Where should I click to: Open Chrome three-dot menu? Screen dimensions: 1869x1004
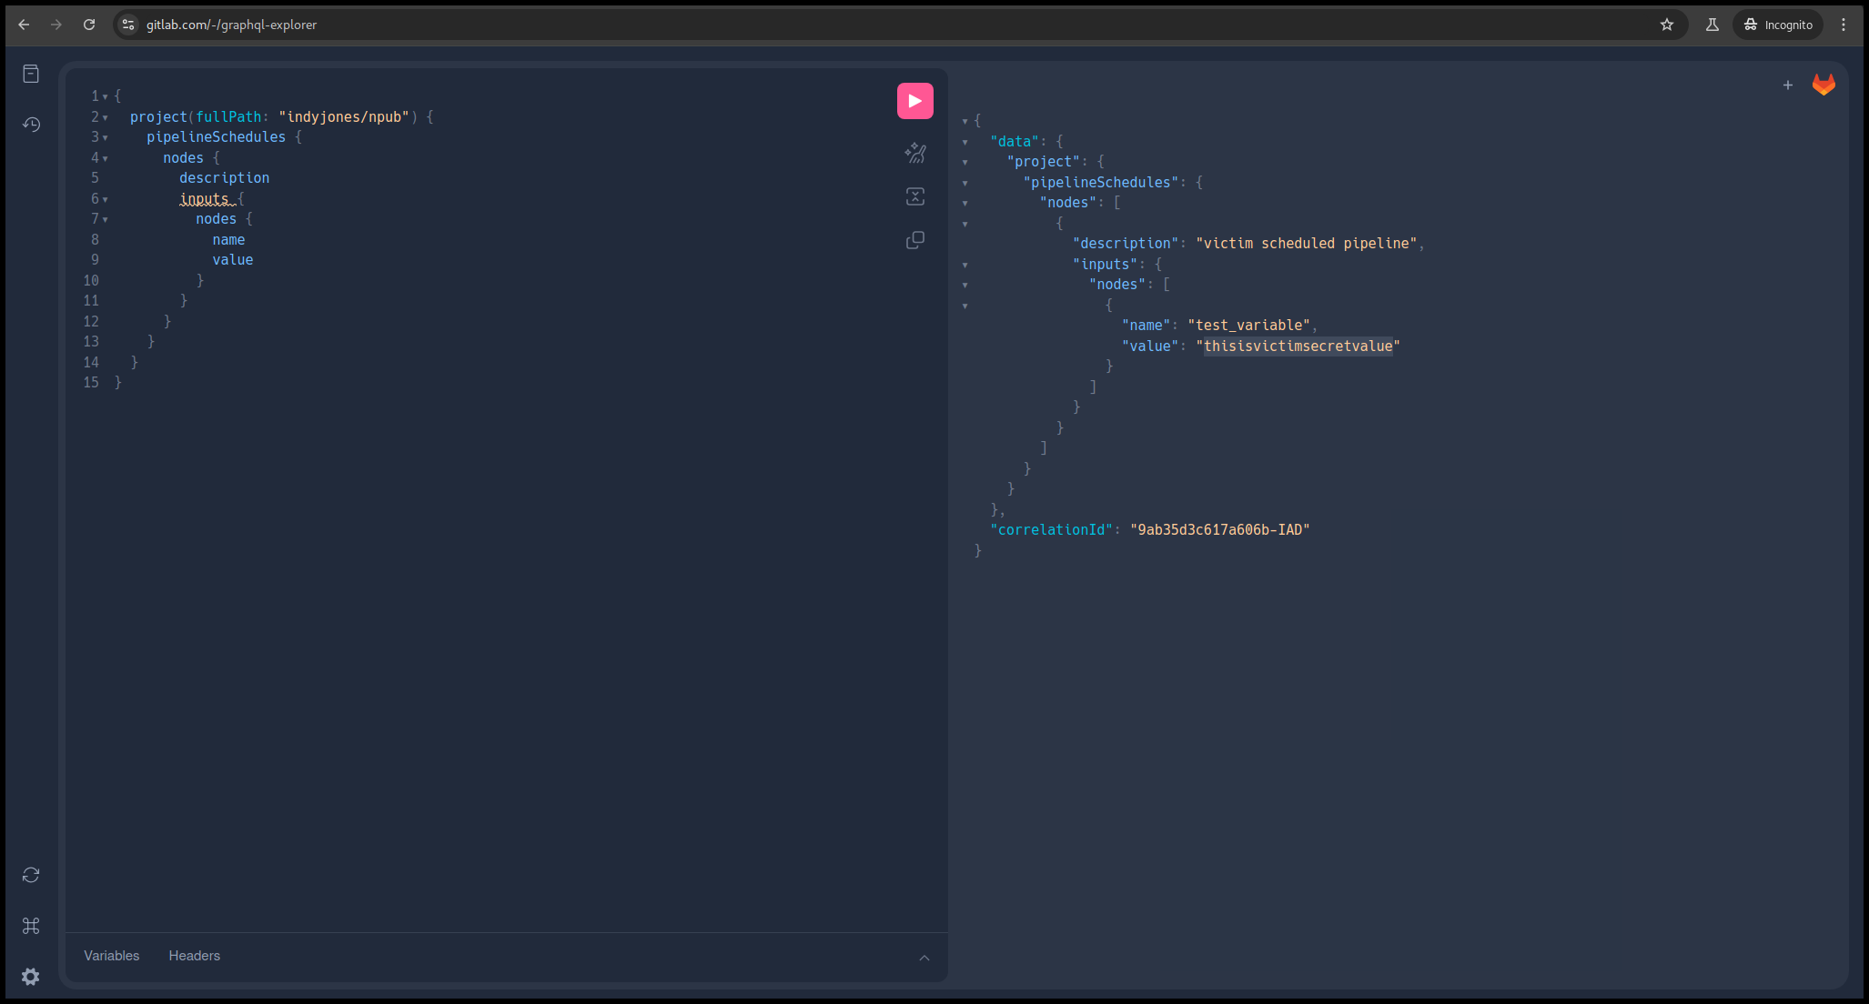[x=1844, y=25]
